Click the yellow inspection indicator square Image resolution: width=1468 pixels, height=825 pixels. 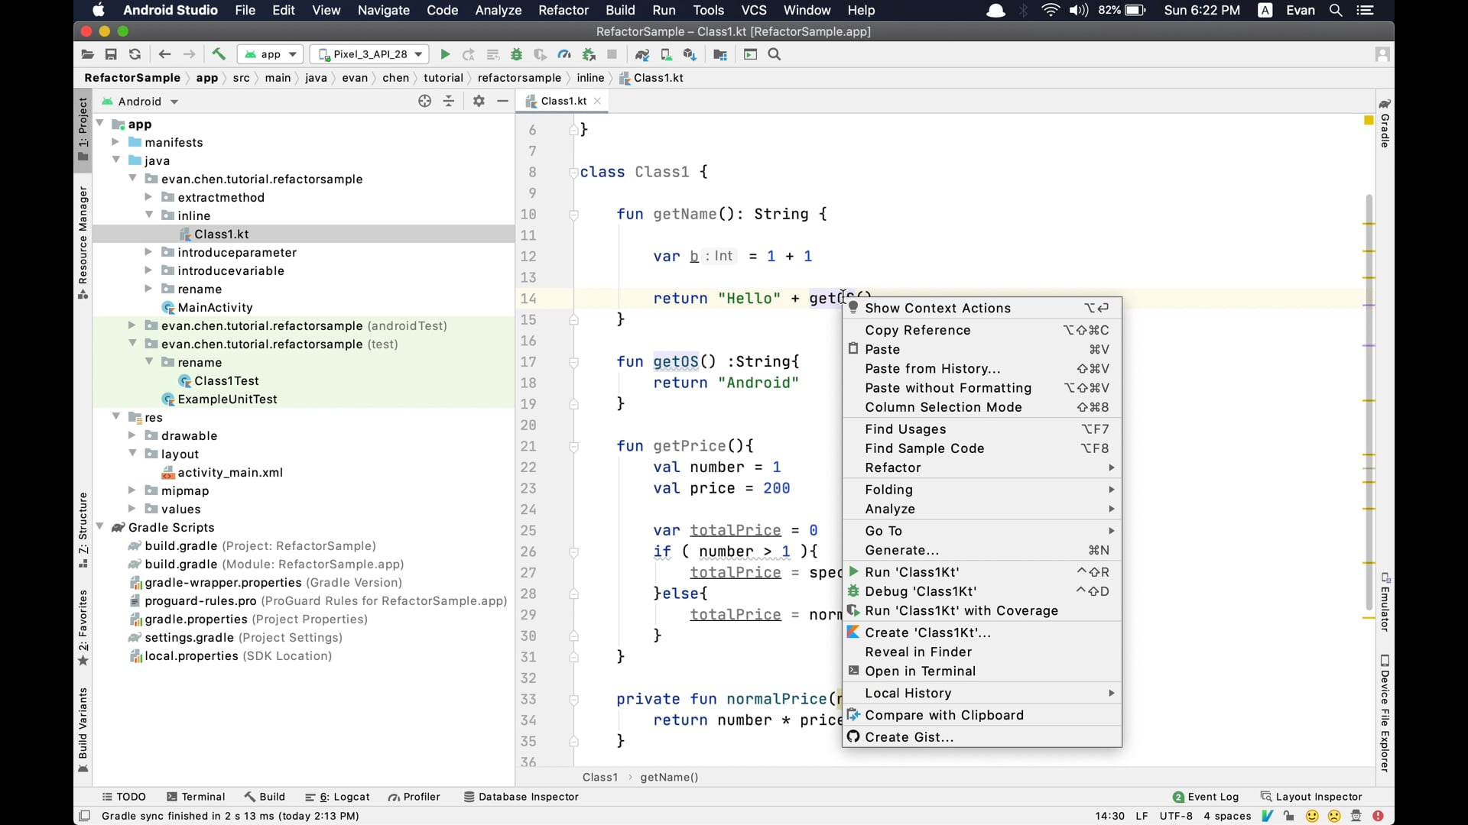[x=1369, y=121]
